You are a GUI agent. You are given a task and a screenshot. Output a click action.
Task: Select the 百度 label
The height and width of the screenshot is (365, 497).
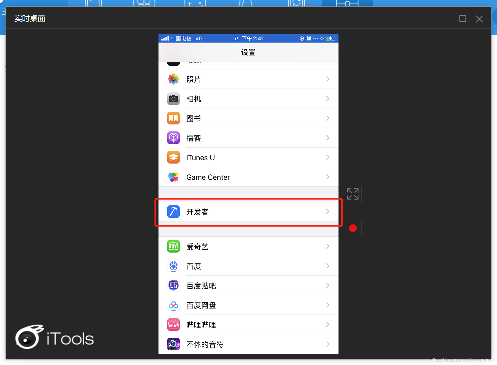point(194,266)
